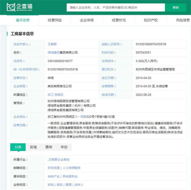Select taxpayer number 91330106097043591B next to 纳税人识别号
Image resolution: width=191 pixels, height=190 pixels.
(151, 44)
